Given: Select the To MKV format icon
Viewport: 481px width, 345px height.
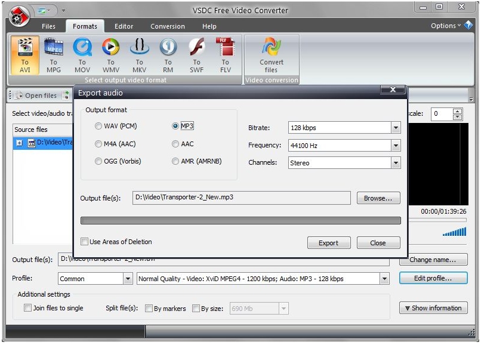Looking at the screenshot, I should point(139,56).
